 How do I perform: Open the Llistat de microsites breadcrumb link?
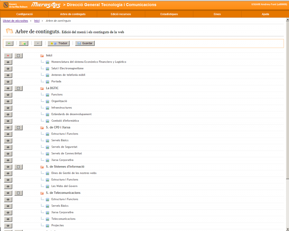16,21
